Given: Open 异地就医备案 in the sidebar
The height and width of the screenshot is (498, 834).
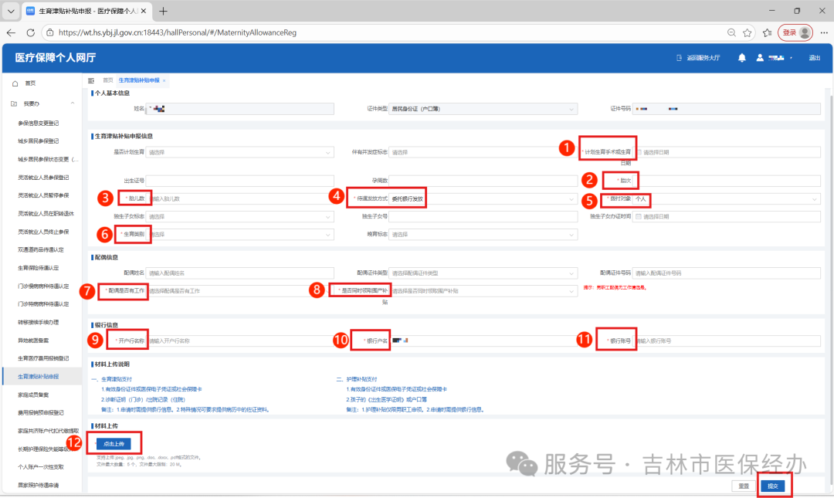Looking at the screenshot, I should pyautogui.click(x=33, y=340).
